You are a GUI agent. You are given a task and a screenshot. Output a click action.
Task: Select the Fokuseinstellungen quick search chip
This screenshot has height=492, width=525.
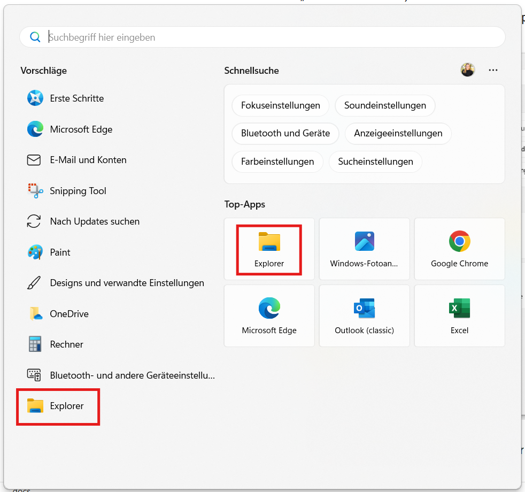pyautogui.click(x=281, y=105)
